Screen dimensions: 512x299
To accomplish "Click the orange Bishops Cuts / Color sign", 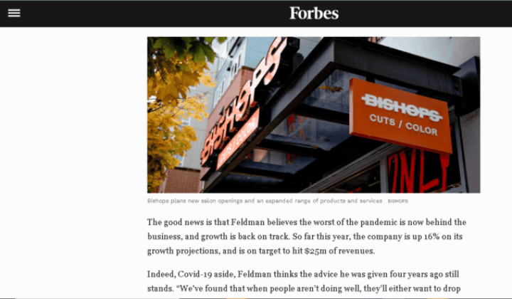I will (401, 115).
